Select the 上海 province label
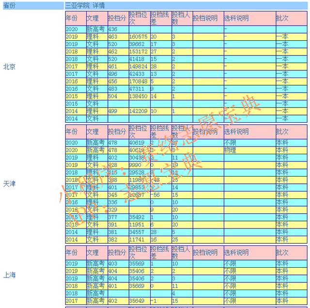This screenshot has height=308, width=310. point(9,275)
